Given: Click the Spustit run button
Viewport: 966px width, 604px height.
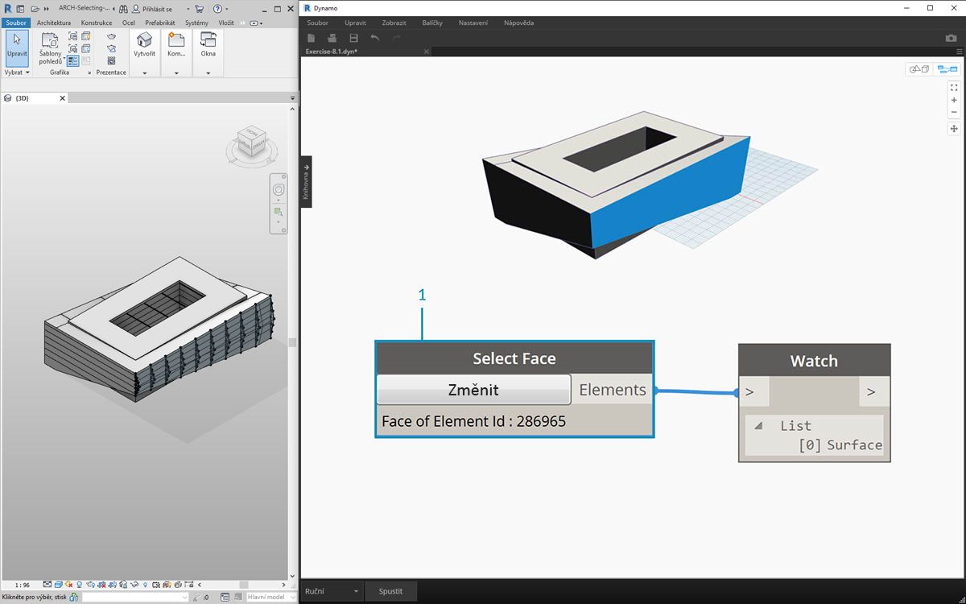Looking at the screenshot, I should pos(390,591).
